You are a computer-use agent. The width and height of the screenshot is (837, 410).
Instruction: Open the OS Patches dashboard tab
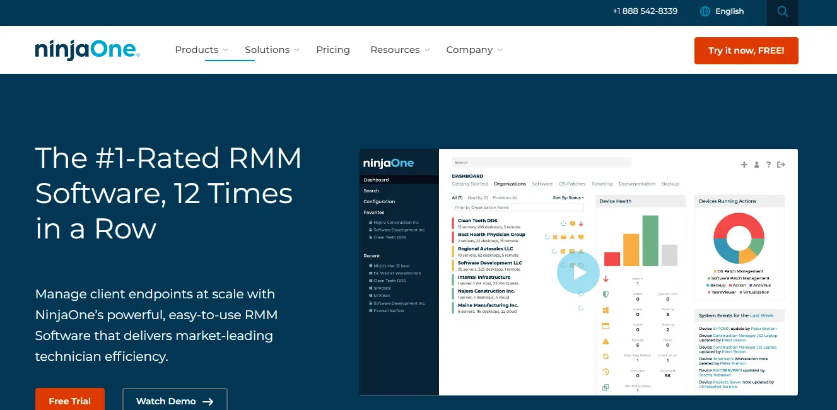click(x=572, y=184)
